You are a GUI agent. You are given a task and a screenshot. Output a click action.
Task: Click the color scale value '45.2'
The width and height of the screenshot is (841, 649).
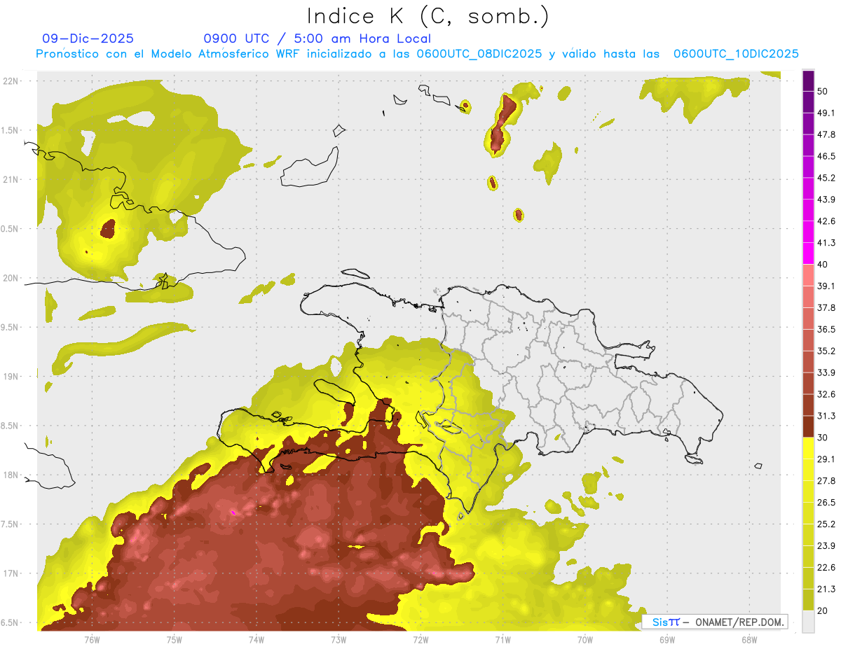pos(827,179)
